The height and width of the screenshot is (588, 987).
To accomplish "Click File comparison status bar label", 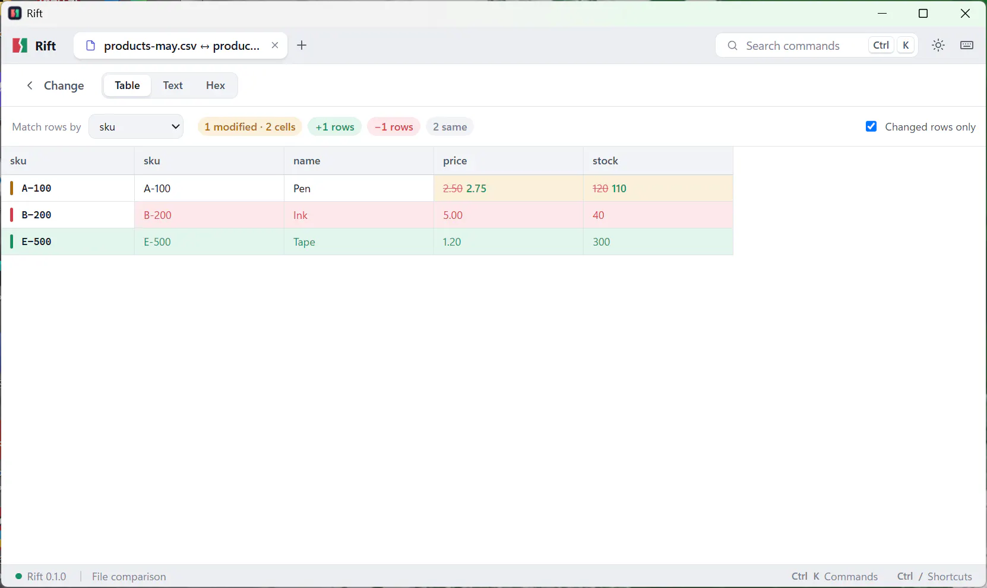I will pyautogui.click(x=129, y=577).
